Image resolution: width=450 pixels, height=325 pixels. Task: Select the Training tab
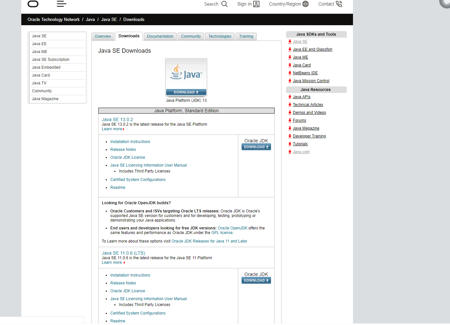[246, 36]
